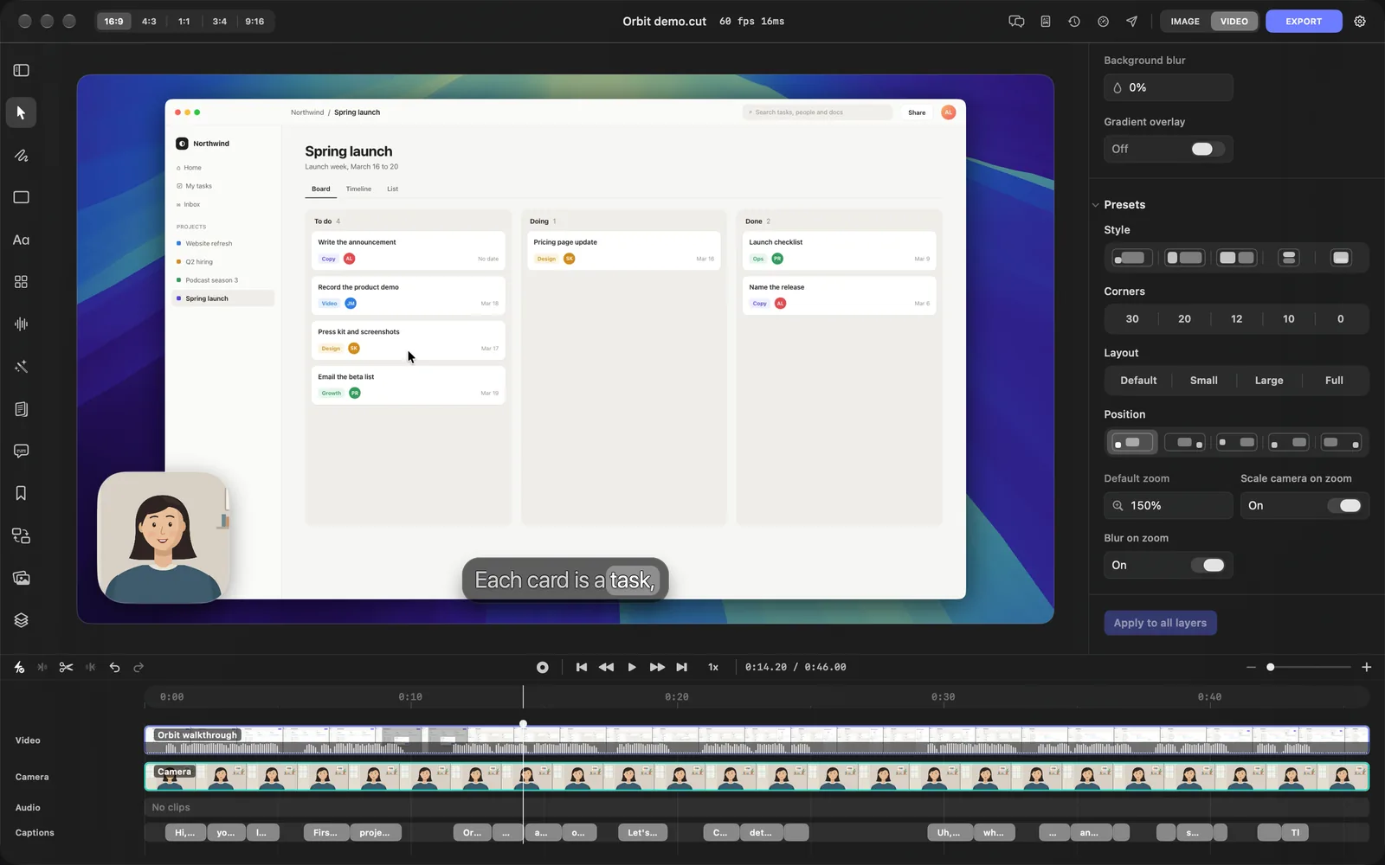Select the second camera position option
1385x865 pixels.
(x=1184, y=442)
